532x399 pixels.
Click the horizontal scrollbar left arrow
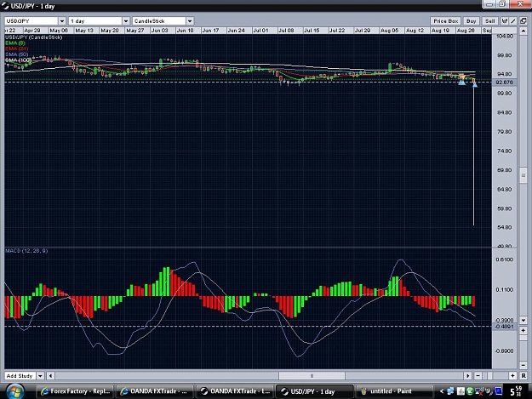50,376
